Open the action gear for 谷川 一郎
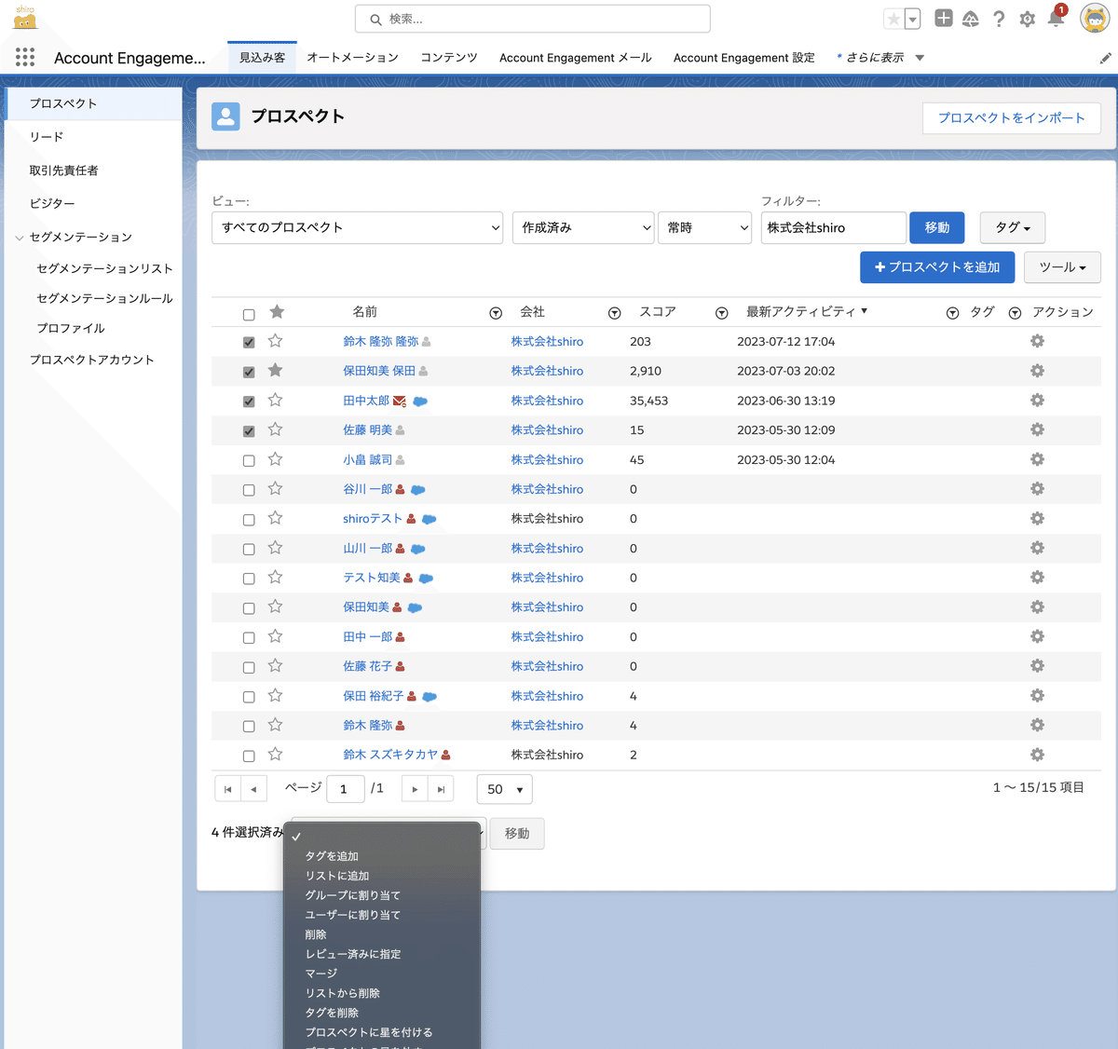 [x=1037, y=489]
